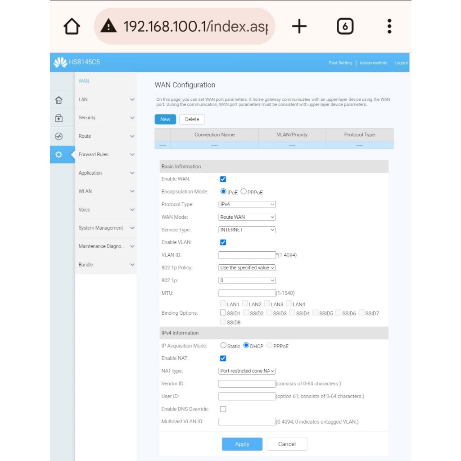This screenshot has height=461, width=461.
Task: Open the tab switcher showing 6 tabs
Action: (x=345, y=27)
